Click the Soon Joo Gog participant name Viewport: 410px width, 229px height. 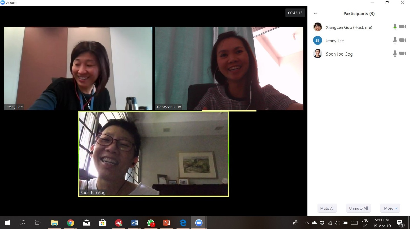point(339,54)
